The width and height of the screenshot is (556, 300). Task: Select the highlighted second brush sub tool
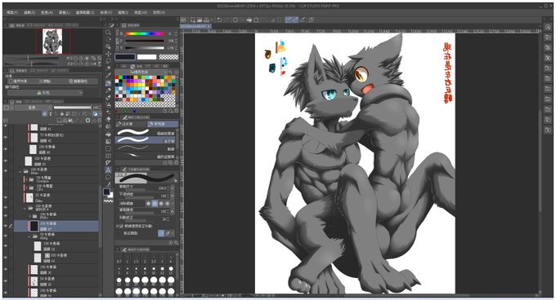click(x=146, y=140)
